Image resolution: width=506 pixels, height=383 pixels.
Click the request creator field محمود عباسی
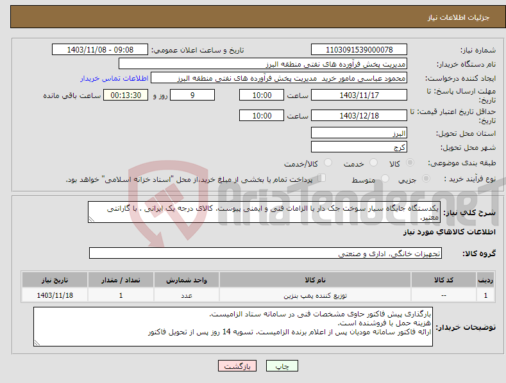(x=279, y=78)
